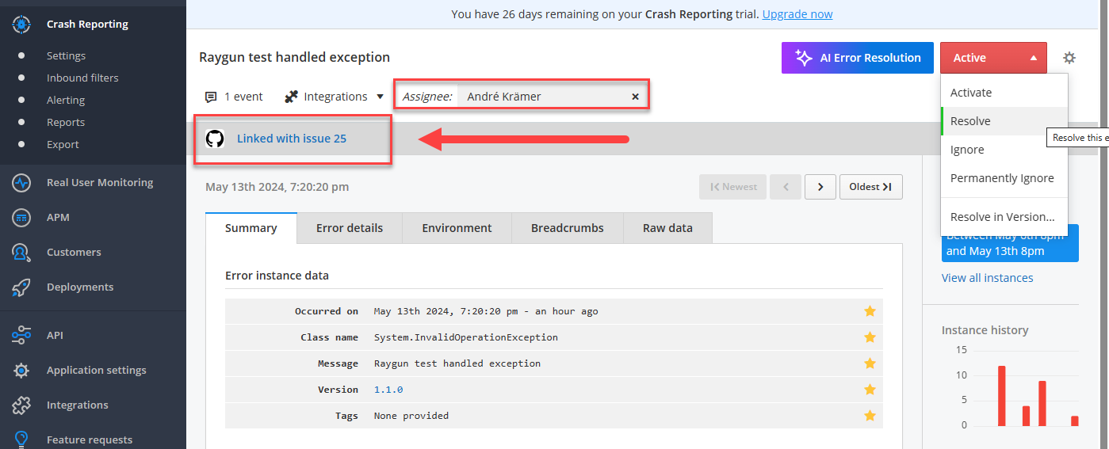Click View all instances link

(x=988, y=278)
